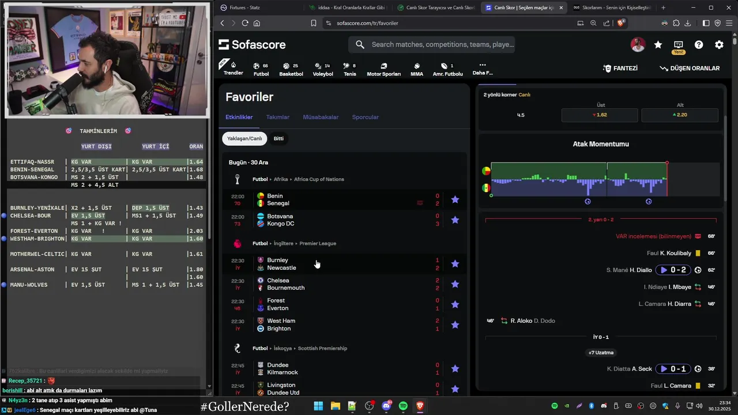Reload the current page
The width and height of the screenshot is (738, 415).
(x=245, y=23)
